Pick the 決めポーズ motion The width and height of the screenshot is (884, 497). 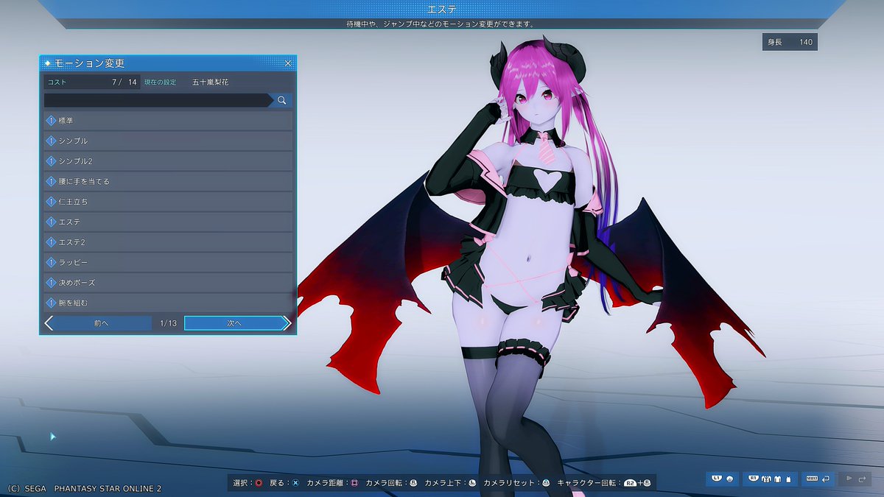coord(168,282)
